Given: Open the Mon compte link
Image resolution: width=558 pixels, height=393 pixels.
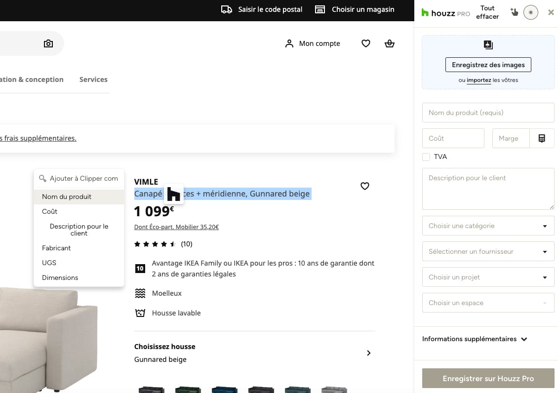Looking at the screenshot, I should pos(319,43).
